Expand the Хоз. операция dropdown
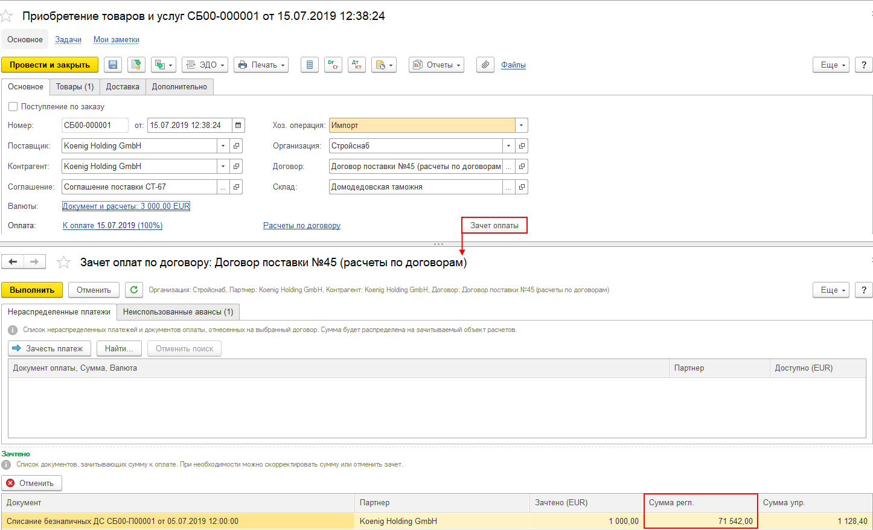 [x=522, y=126]
